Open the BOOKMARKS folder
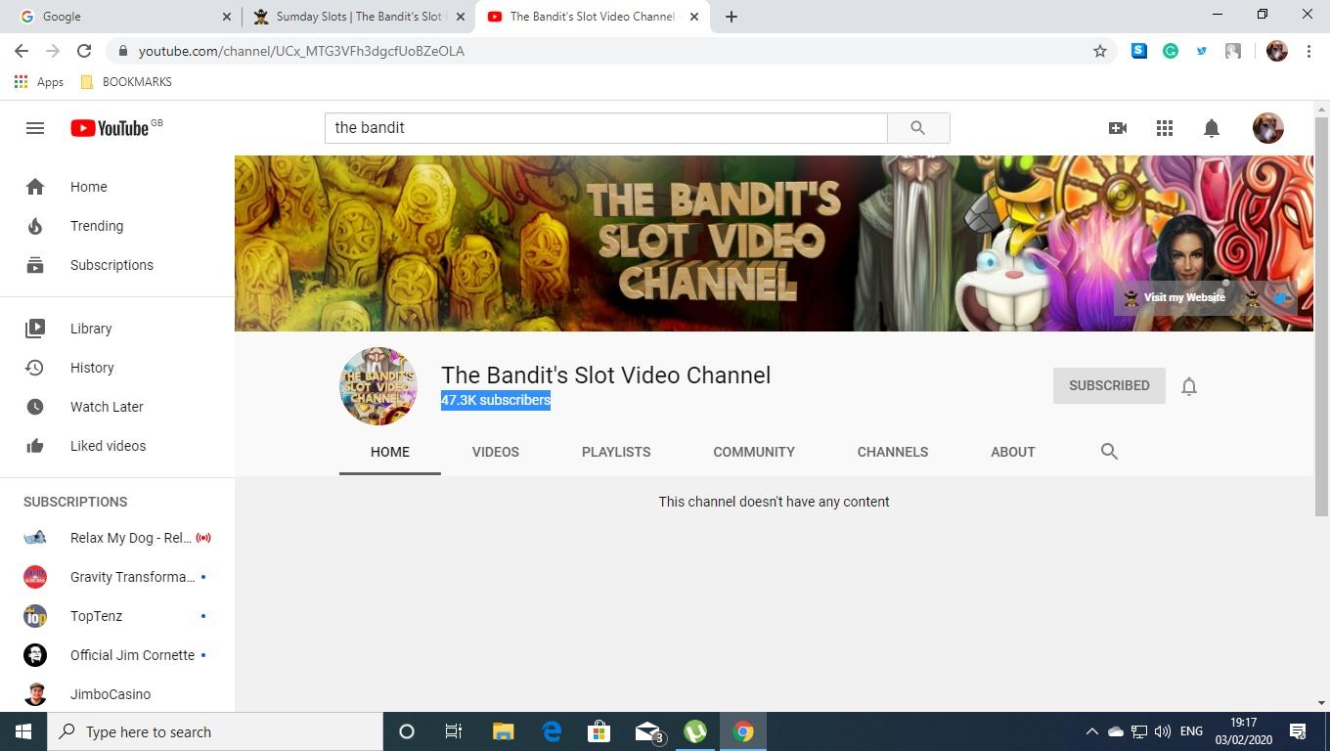This screenshot has height=751, width=1330. 126,82
